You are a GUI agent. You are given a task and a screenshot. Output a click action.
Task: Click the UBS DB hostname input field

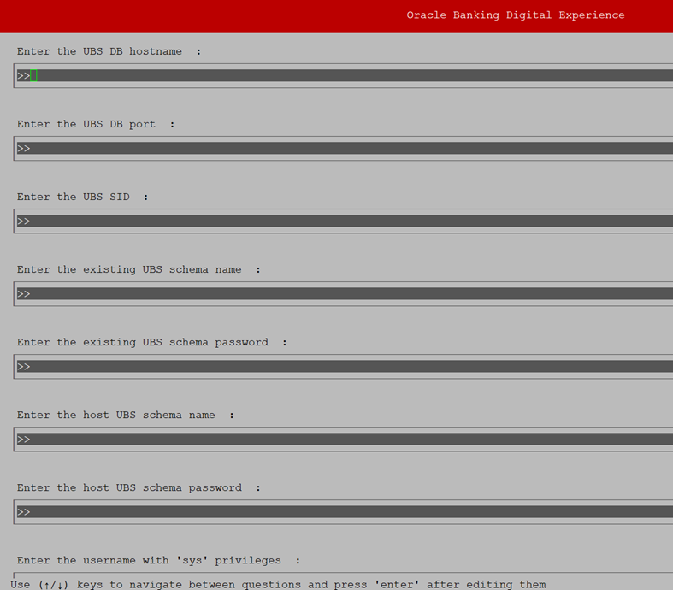[345, 76]
